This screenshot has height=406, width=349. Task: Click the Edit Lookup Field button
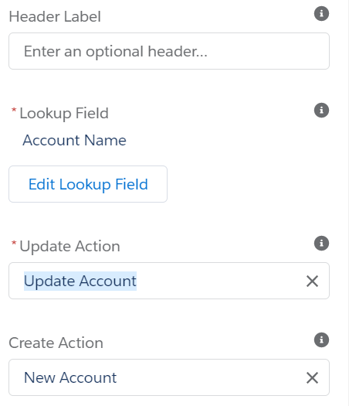88,184
